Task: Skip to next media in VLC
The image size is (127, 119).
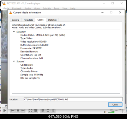Action: pyautogui.click(x=23, y=111)
